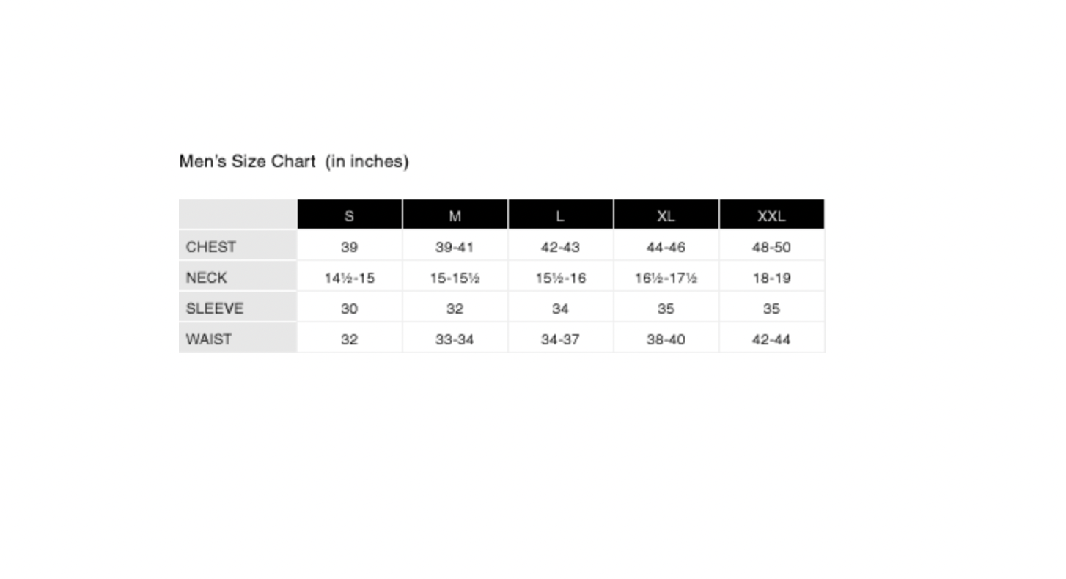Select the XL size column header
Image resolution: width=1066 pixels, height=579 pixels.
(666, 215)
